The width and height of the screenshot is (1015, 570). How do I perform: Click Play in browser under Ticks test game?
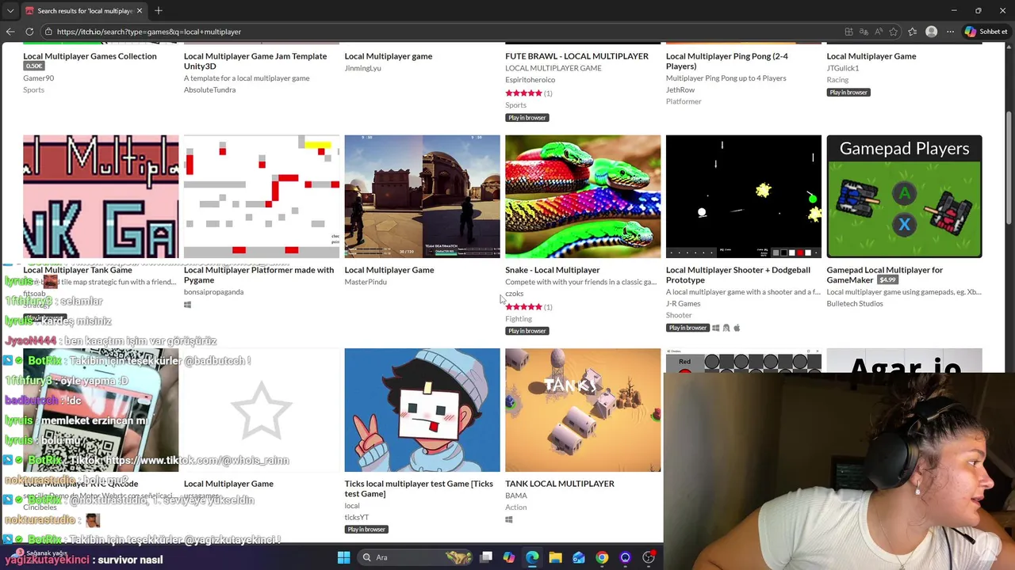pyautogui.click(x=366, y=530)
